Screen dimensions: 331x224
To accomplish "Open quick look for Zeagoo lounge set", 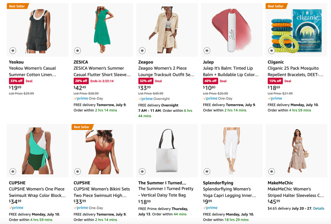I will [x=142, y=51].
